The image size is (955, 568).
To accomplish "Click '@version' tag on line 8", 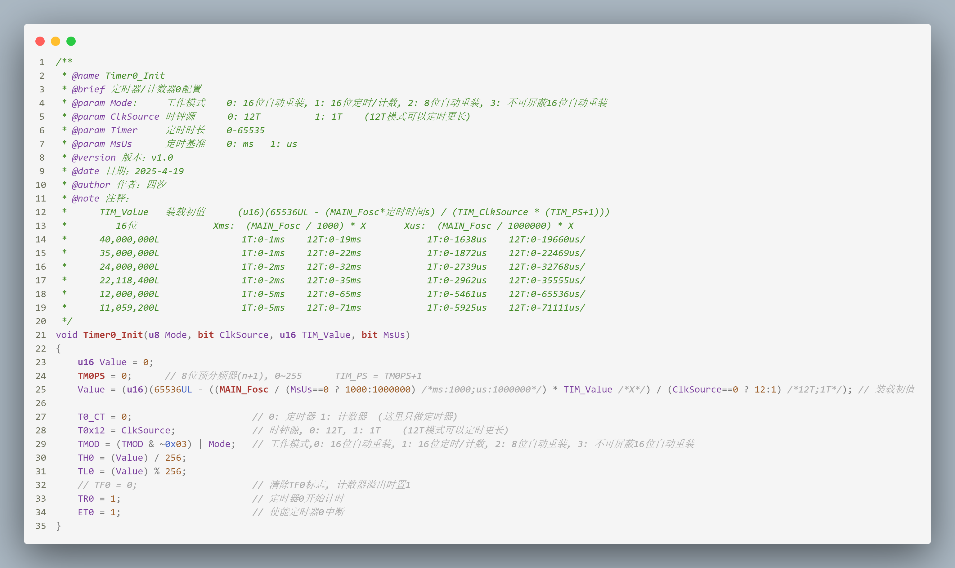I will coord(94,157).
